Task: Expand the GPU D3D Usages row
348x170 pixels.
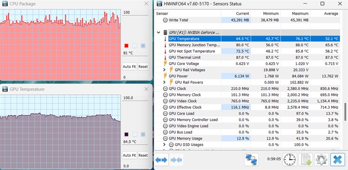Action: (x=164, y=144)
